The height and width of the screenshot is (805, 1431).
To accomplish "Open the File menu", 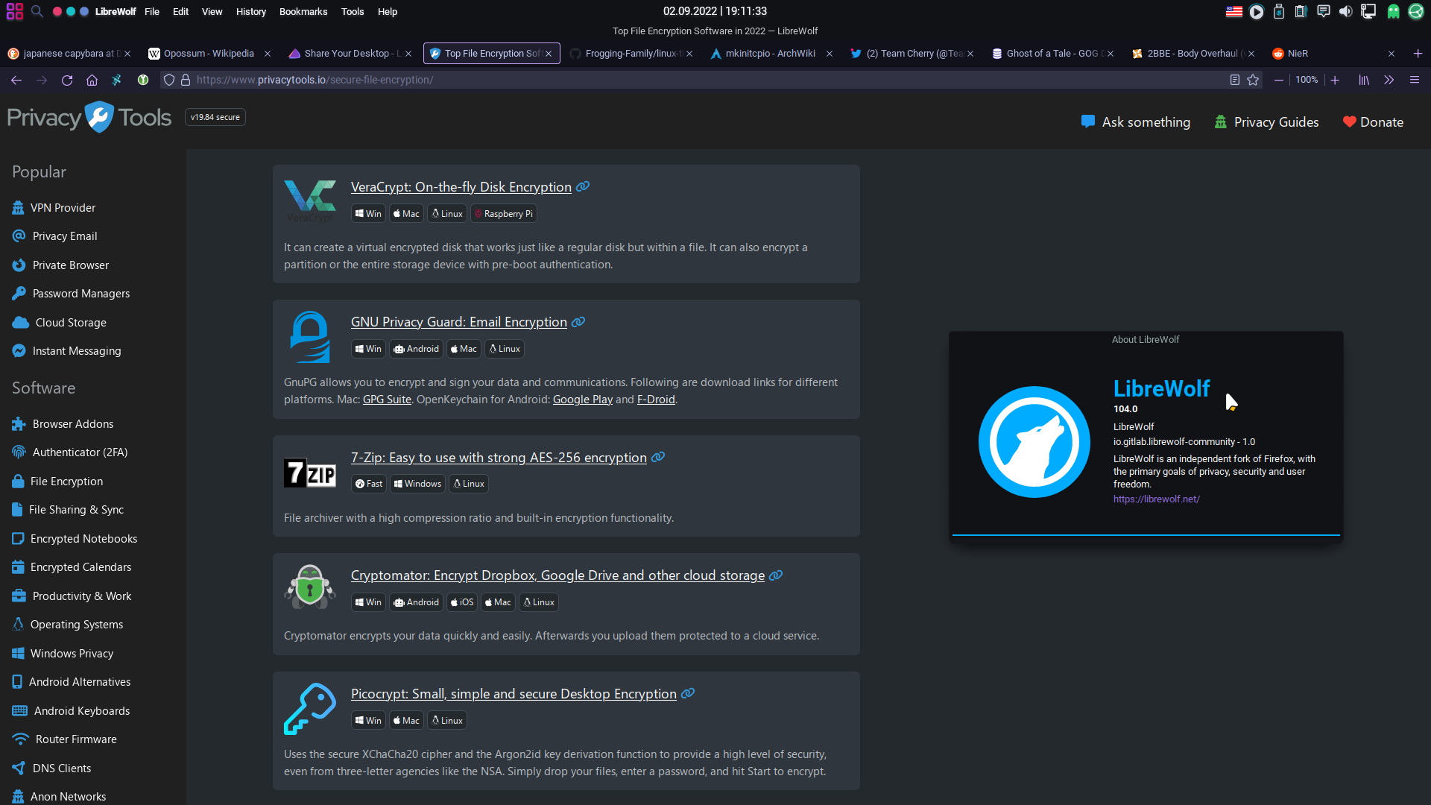I will point(152,11).
